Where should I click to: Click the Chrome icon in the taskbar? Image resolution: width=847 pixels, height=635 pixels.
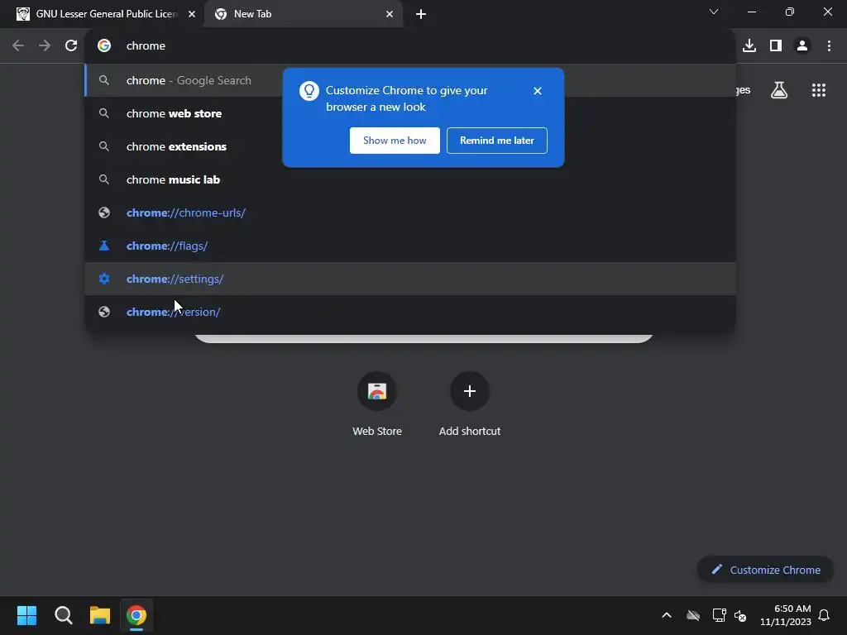(136, 615)
